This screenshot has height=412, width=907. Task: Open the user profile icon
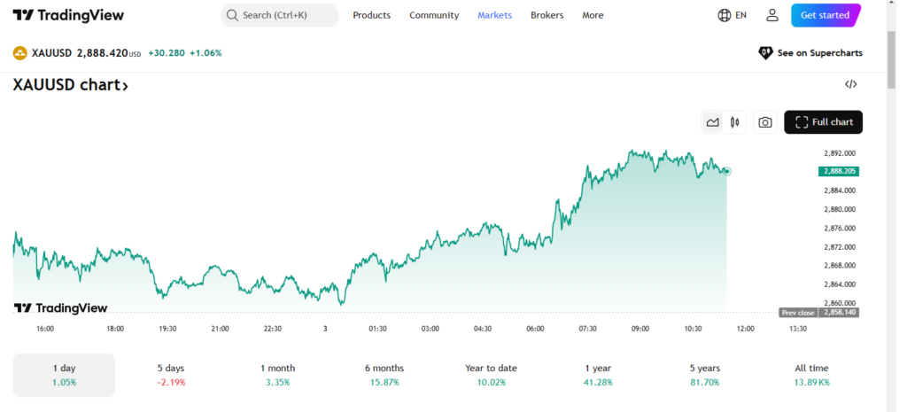[x=772, y=15]
